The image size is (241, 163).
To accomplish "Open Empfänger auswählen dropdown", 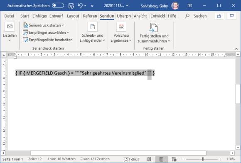I will pyautogui.click(x=46, y=33).
